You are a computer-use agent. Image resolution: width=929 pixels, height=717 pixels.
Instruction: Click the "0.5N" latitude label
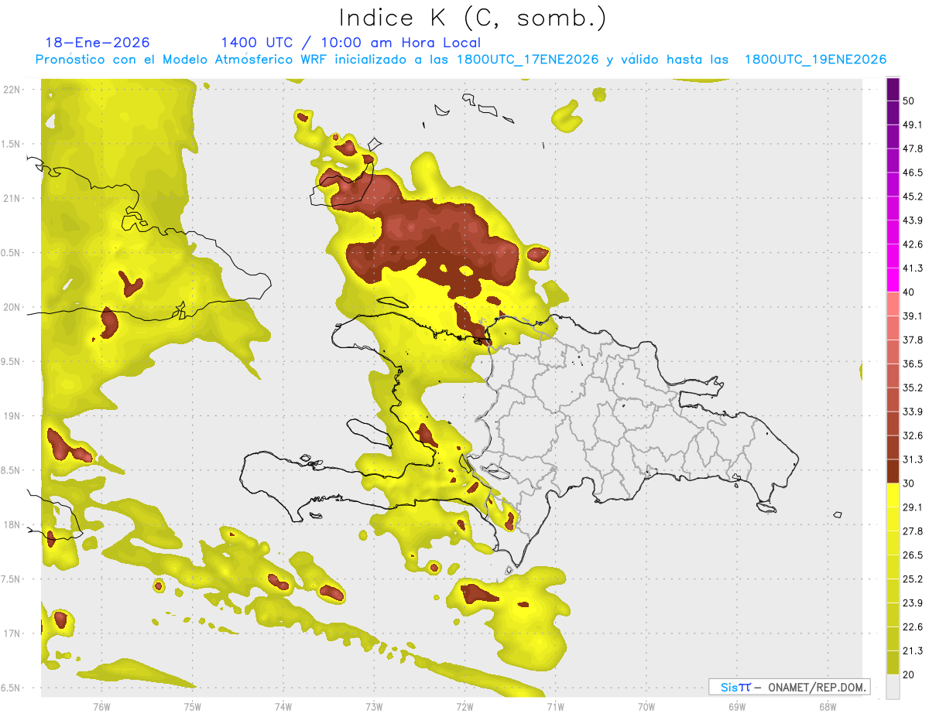[x=11, y=253]
